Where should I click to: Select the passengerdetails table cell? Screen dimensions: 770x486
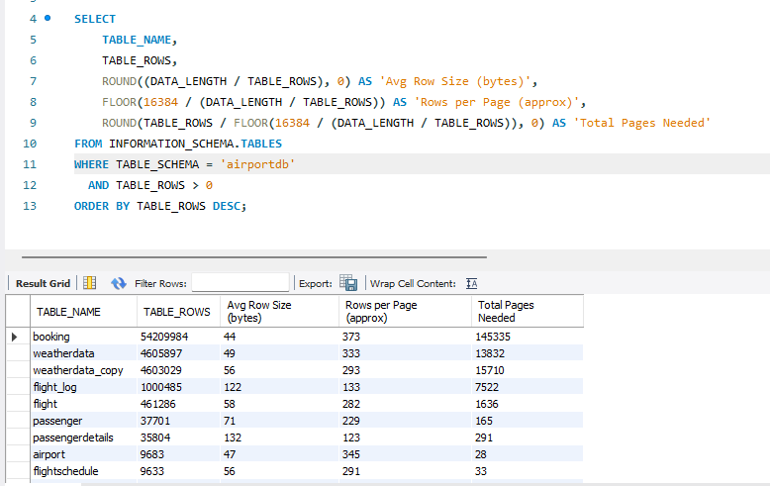coord(75,437)
